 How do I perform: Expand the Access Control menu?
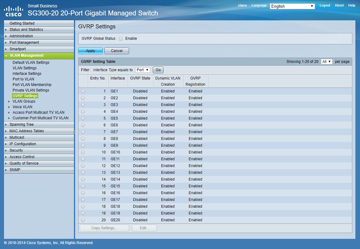tap(39, 157)
